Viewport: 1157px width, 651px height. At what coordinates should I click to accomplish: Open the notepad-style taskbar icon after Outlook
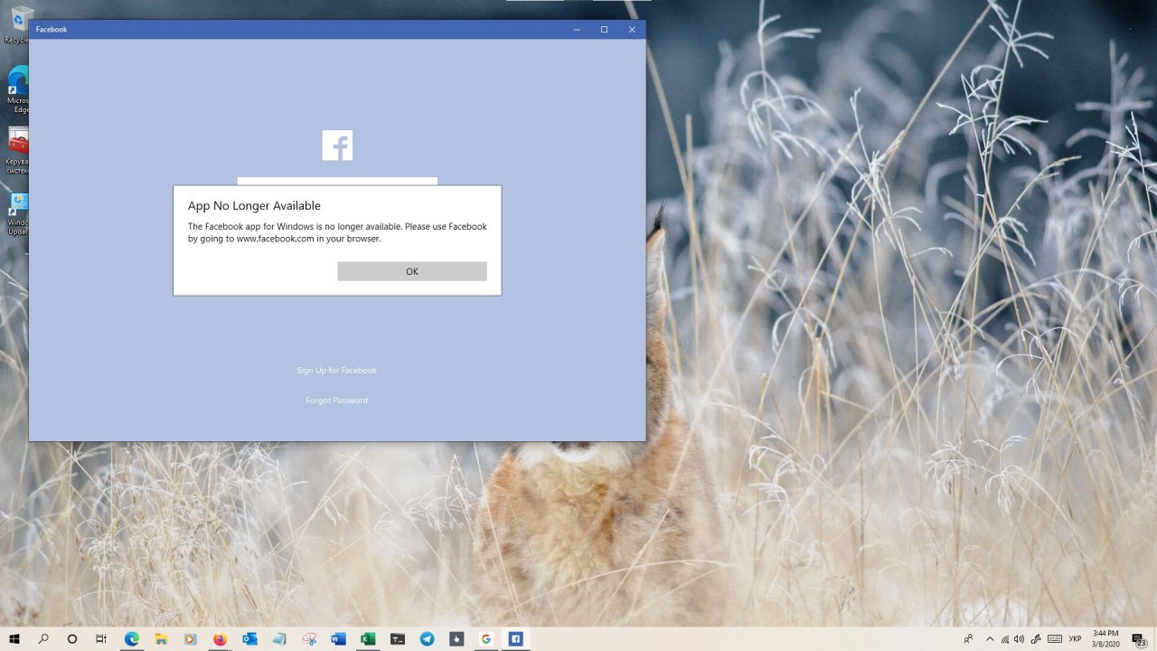point(278,638)
